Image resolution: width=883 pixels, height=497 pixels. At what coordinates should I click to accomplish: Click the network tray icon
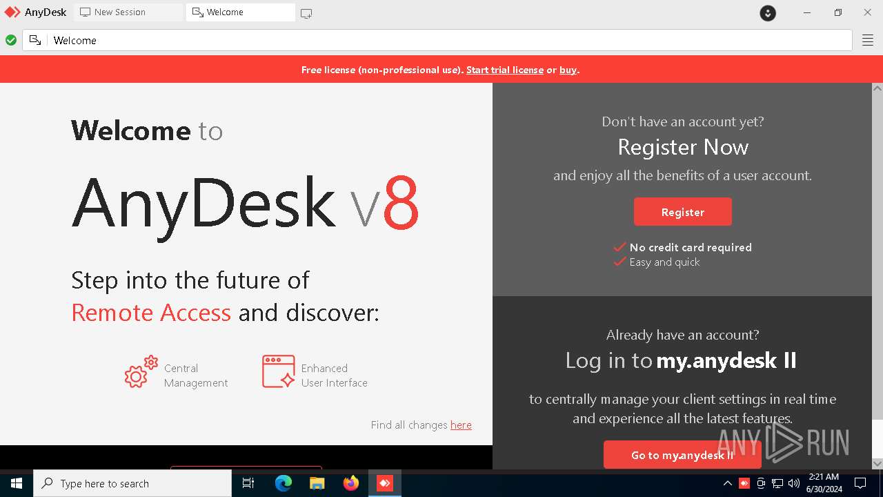coord(777,483)
